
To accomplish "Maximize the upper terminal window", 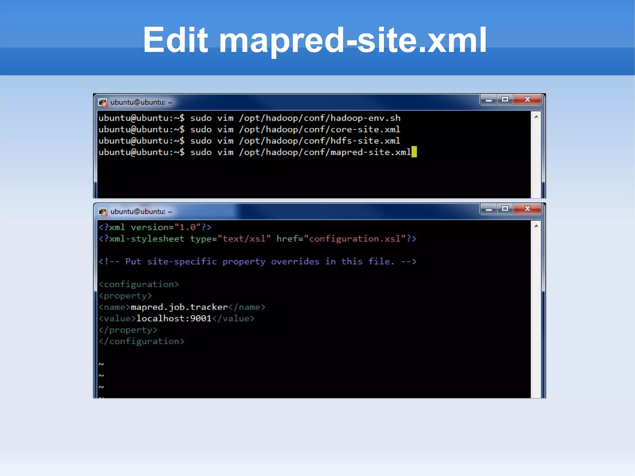I will [505, 100].
